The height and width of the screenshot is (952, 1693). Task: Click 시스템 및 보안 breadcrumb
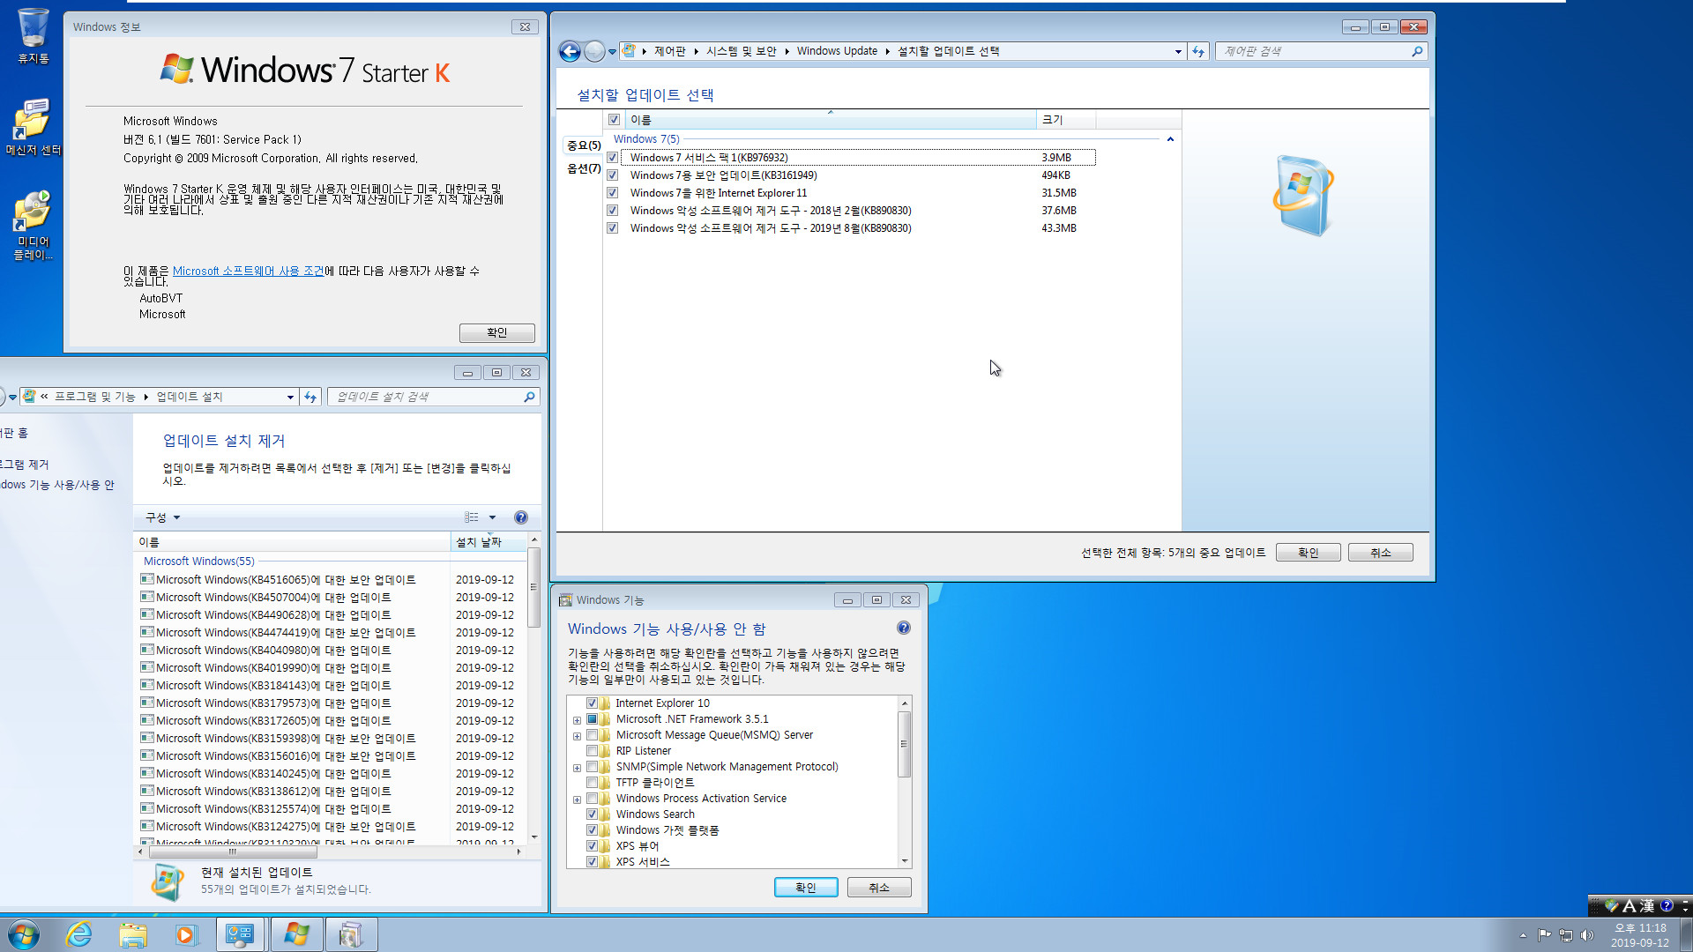click(x=741, y=51)
